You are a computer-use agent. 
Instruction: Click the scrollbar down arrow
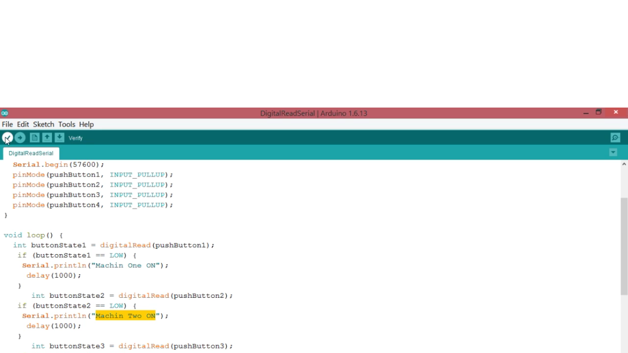coord(624,350)
